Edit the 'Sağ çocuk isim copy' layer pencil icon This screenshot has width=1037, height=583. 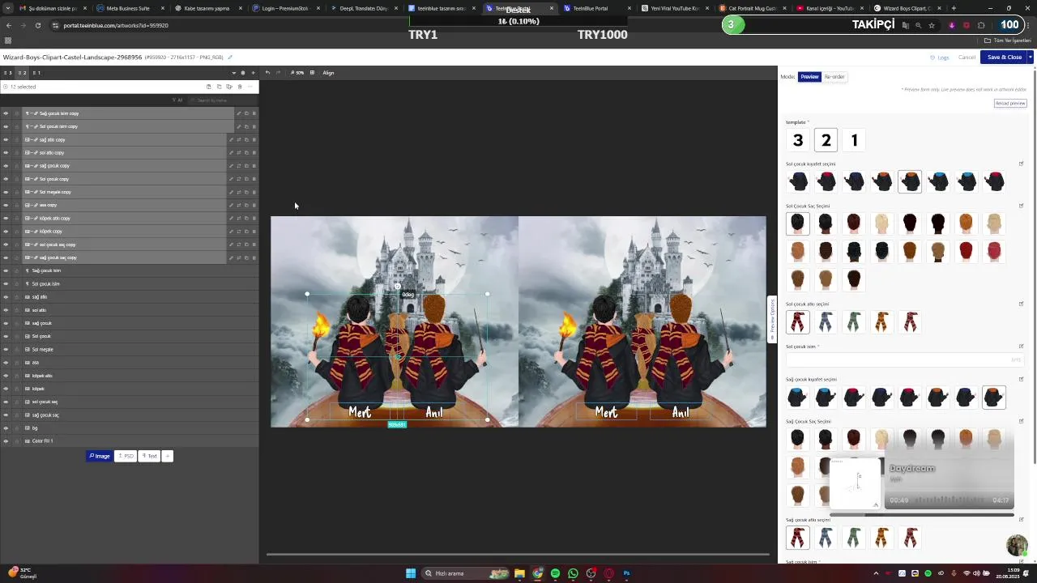[x=238, y=113]
